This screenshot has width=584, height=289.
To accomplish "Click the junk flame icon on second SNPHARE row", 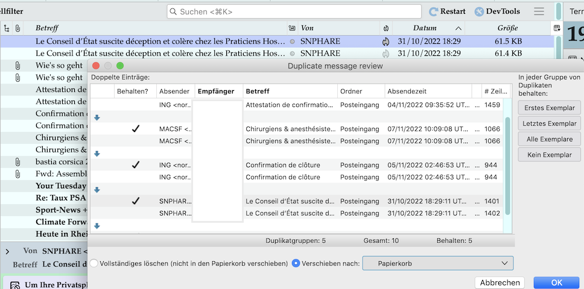I will click(x=386, y=54).
